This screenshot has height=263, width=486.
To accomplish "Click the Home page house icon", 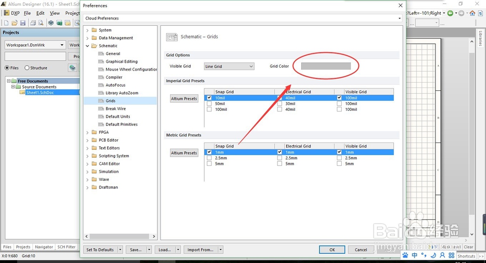I will coord(472,13).
